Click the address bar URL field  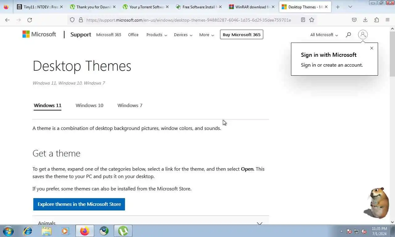pyautogui.click(x=188, y=20)
